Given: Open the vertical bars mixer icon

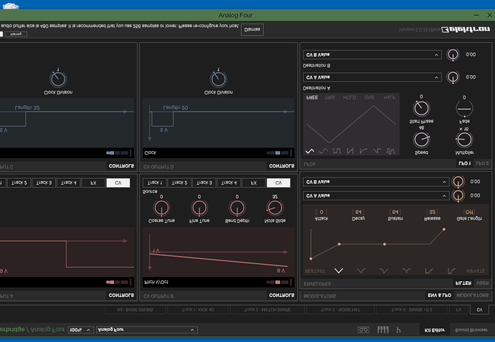Looking at the screenshot, I should (x=383, y=330).
